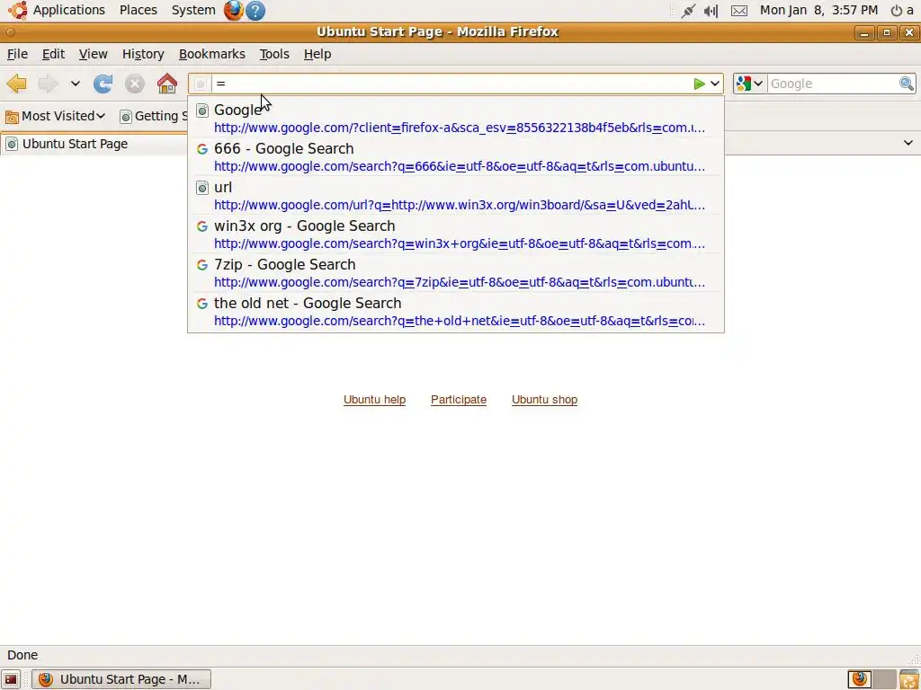Focus the Google search box
The image size is (921, 690).
(x=833, y=84)
